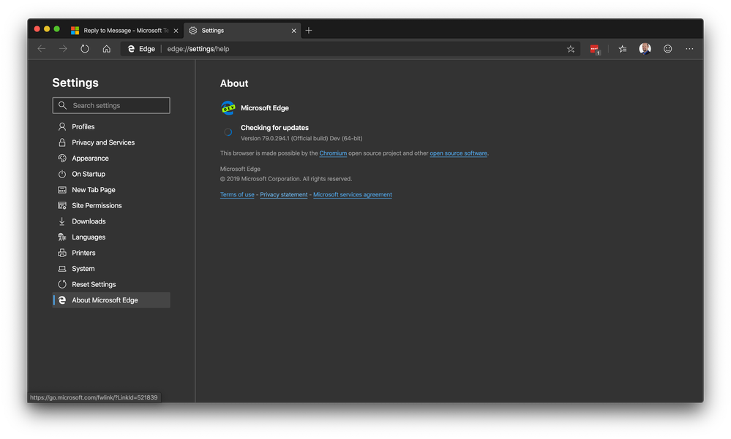
Task: Click the forward navigation arrow
Action: click(x=63, y=49)
